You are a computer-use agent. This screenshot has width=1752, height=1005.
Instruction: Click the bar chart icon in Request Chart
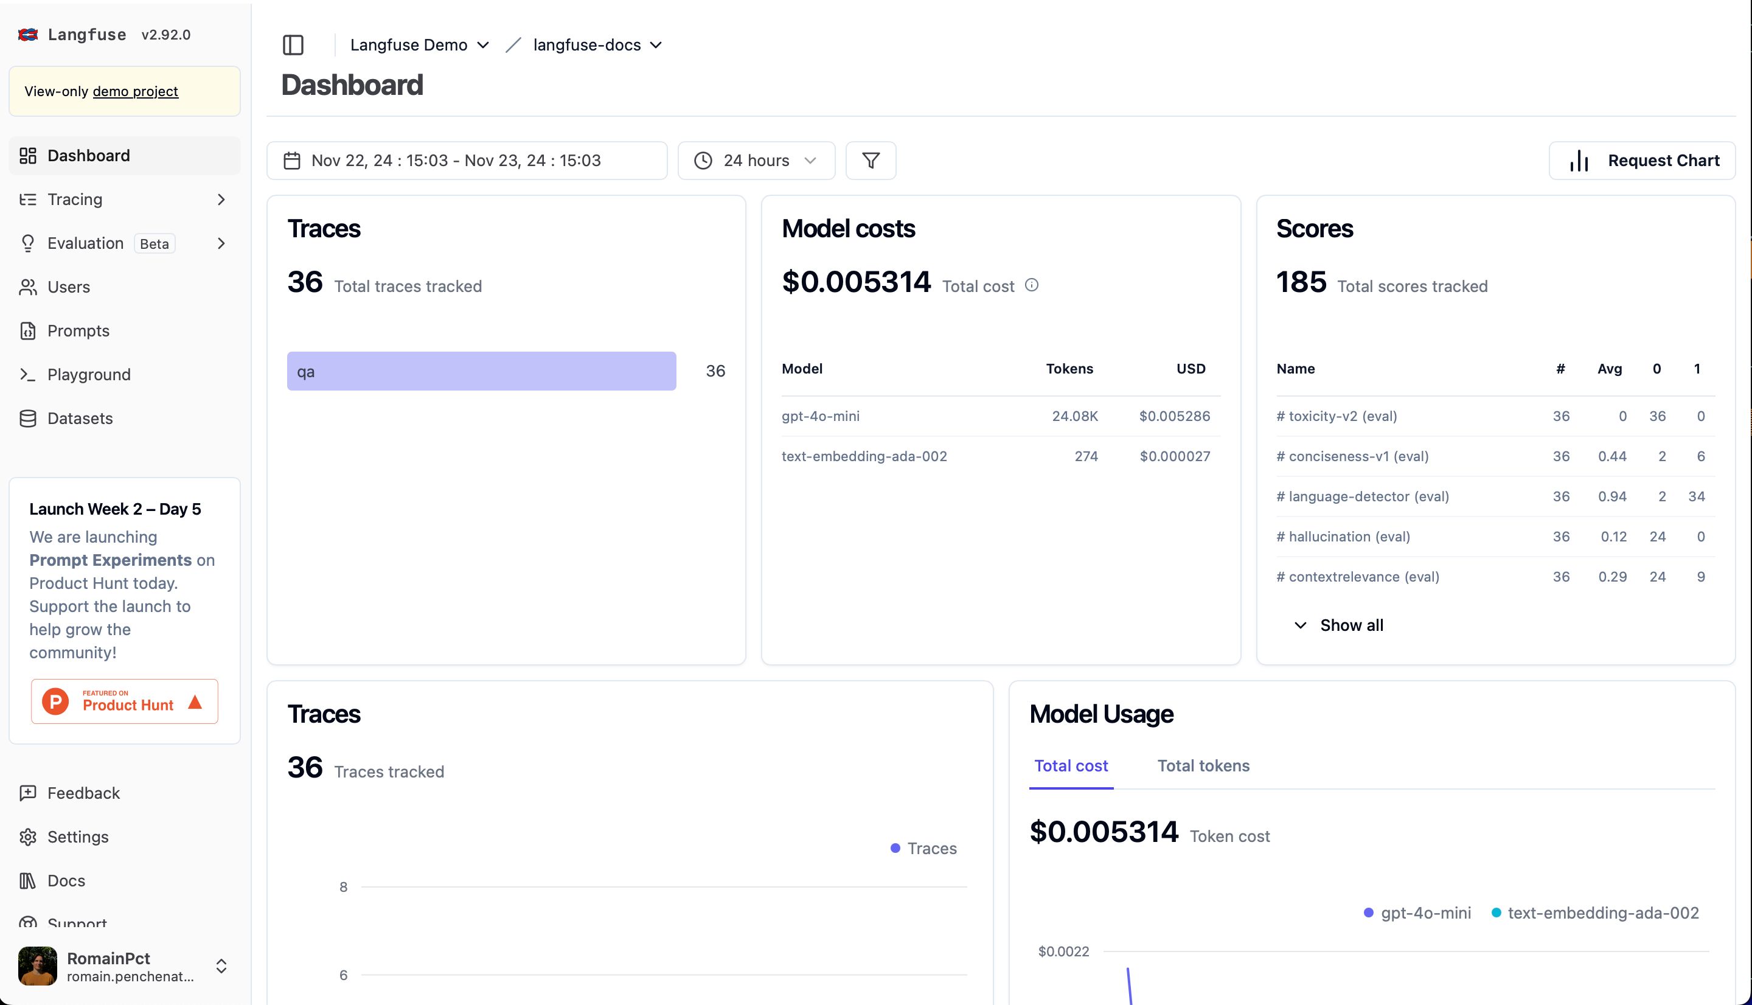[1579, 161]
